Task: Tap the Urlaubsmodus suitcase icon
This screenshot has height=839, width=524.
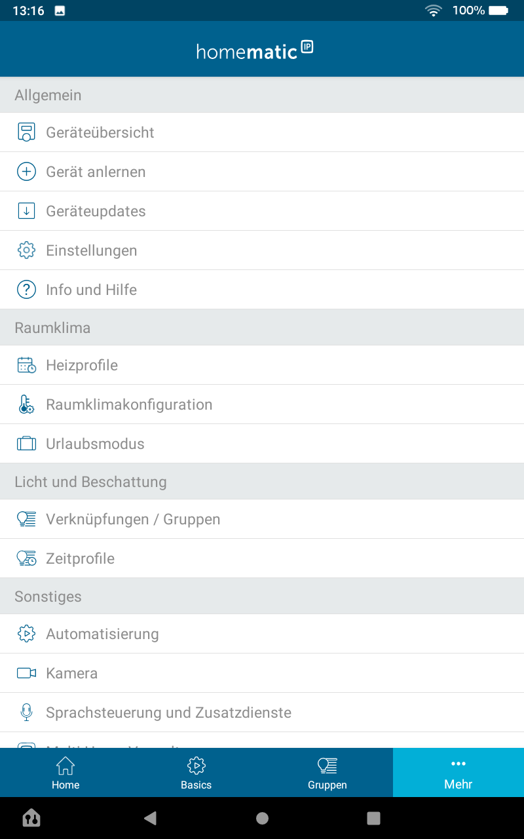Action: pos(26,444)
